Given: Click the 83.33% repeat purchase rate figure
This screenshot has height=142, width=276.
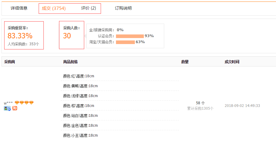Looking at the screenshot, I should [x=20, y=36].
